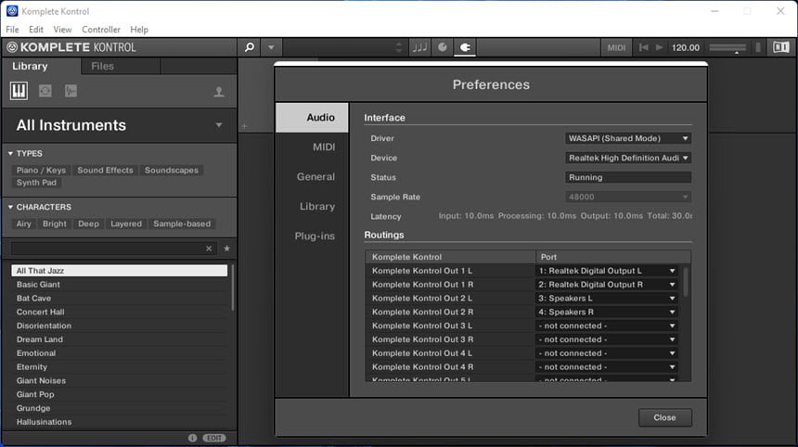Collapse the TYPES section
Screen dimensions: 798x447
click(x=10, y=153)
